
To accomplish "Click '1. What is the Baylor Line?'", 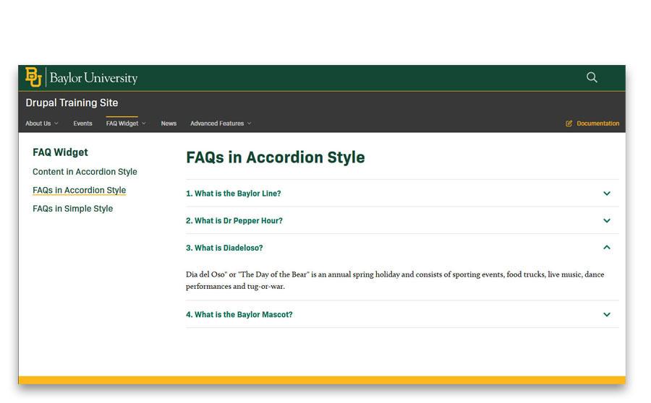I will (234, 194).
